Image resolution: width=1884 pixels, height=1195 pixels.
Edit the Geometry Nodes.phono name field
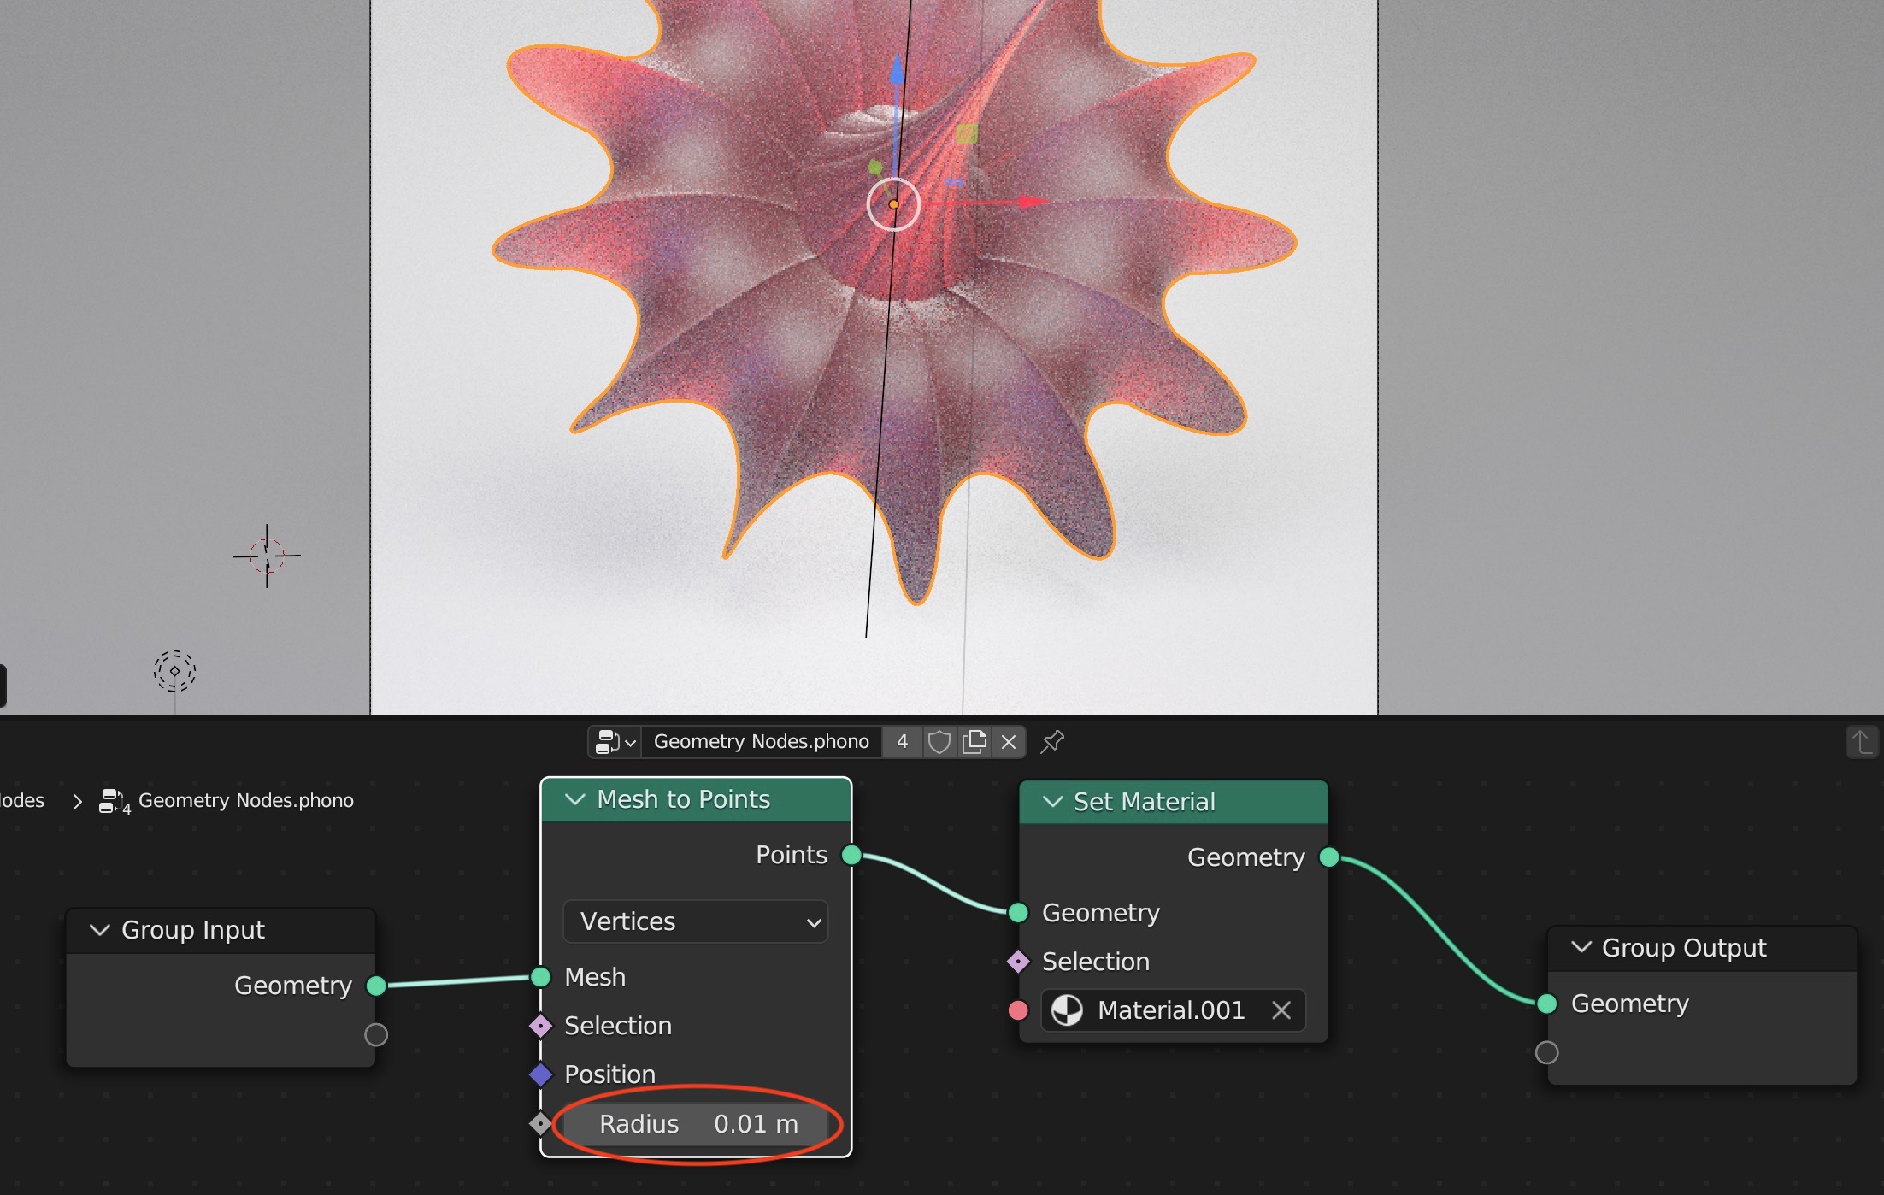coord(761,741)
